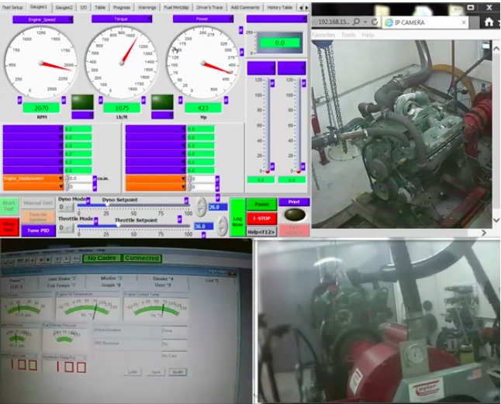
Task: Click the green indicator light under Torque gauge
Action: [x=161, y=102]
